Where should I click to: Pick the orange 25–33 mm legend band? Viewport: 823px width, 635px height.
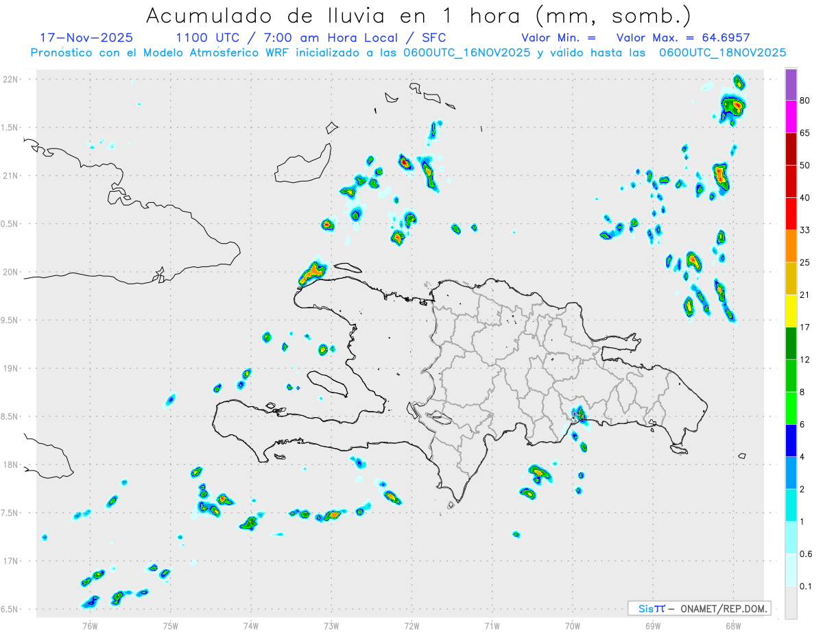[791, 246]
